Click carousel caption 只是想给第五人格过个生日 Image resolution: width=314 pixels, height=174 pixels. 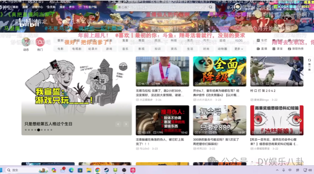point(48,124)
